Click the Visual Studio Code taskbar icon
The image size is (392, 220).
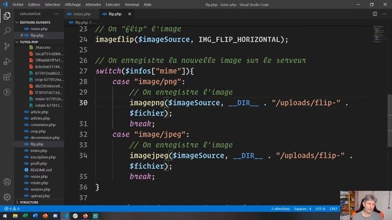tap(66, 216)
